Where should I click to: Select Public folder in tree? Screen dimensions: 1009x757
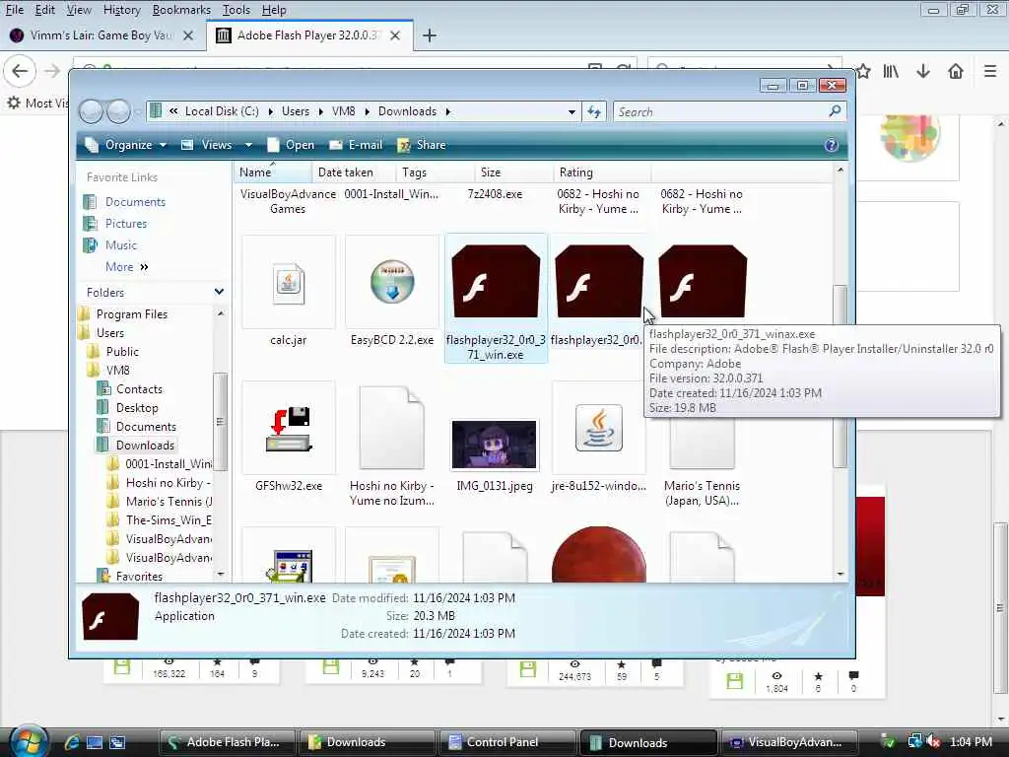click(122, 352)
